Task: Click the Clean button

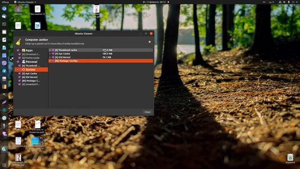Action: pyautogui.click(x=148, y=112)
